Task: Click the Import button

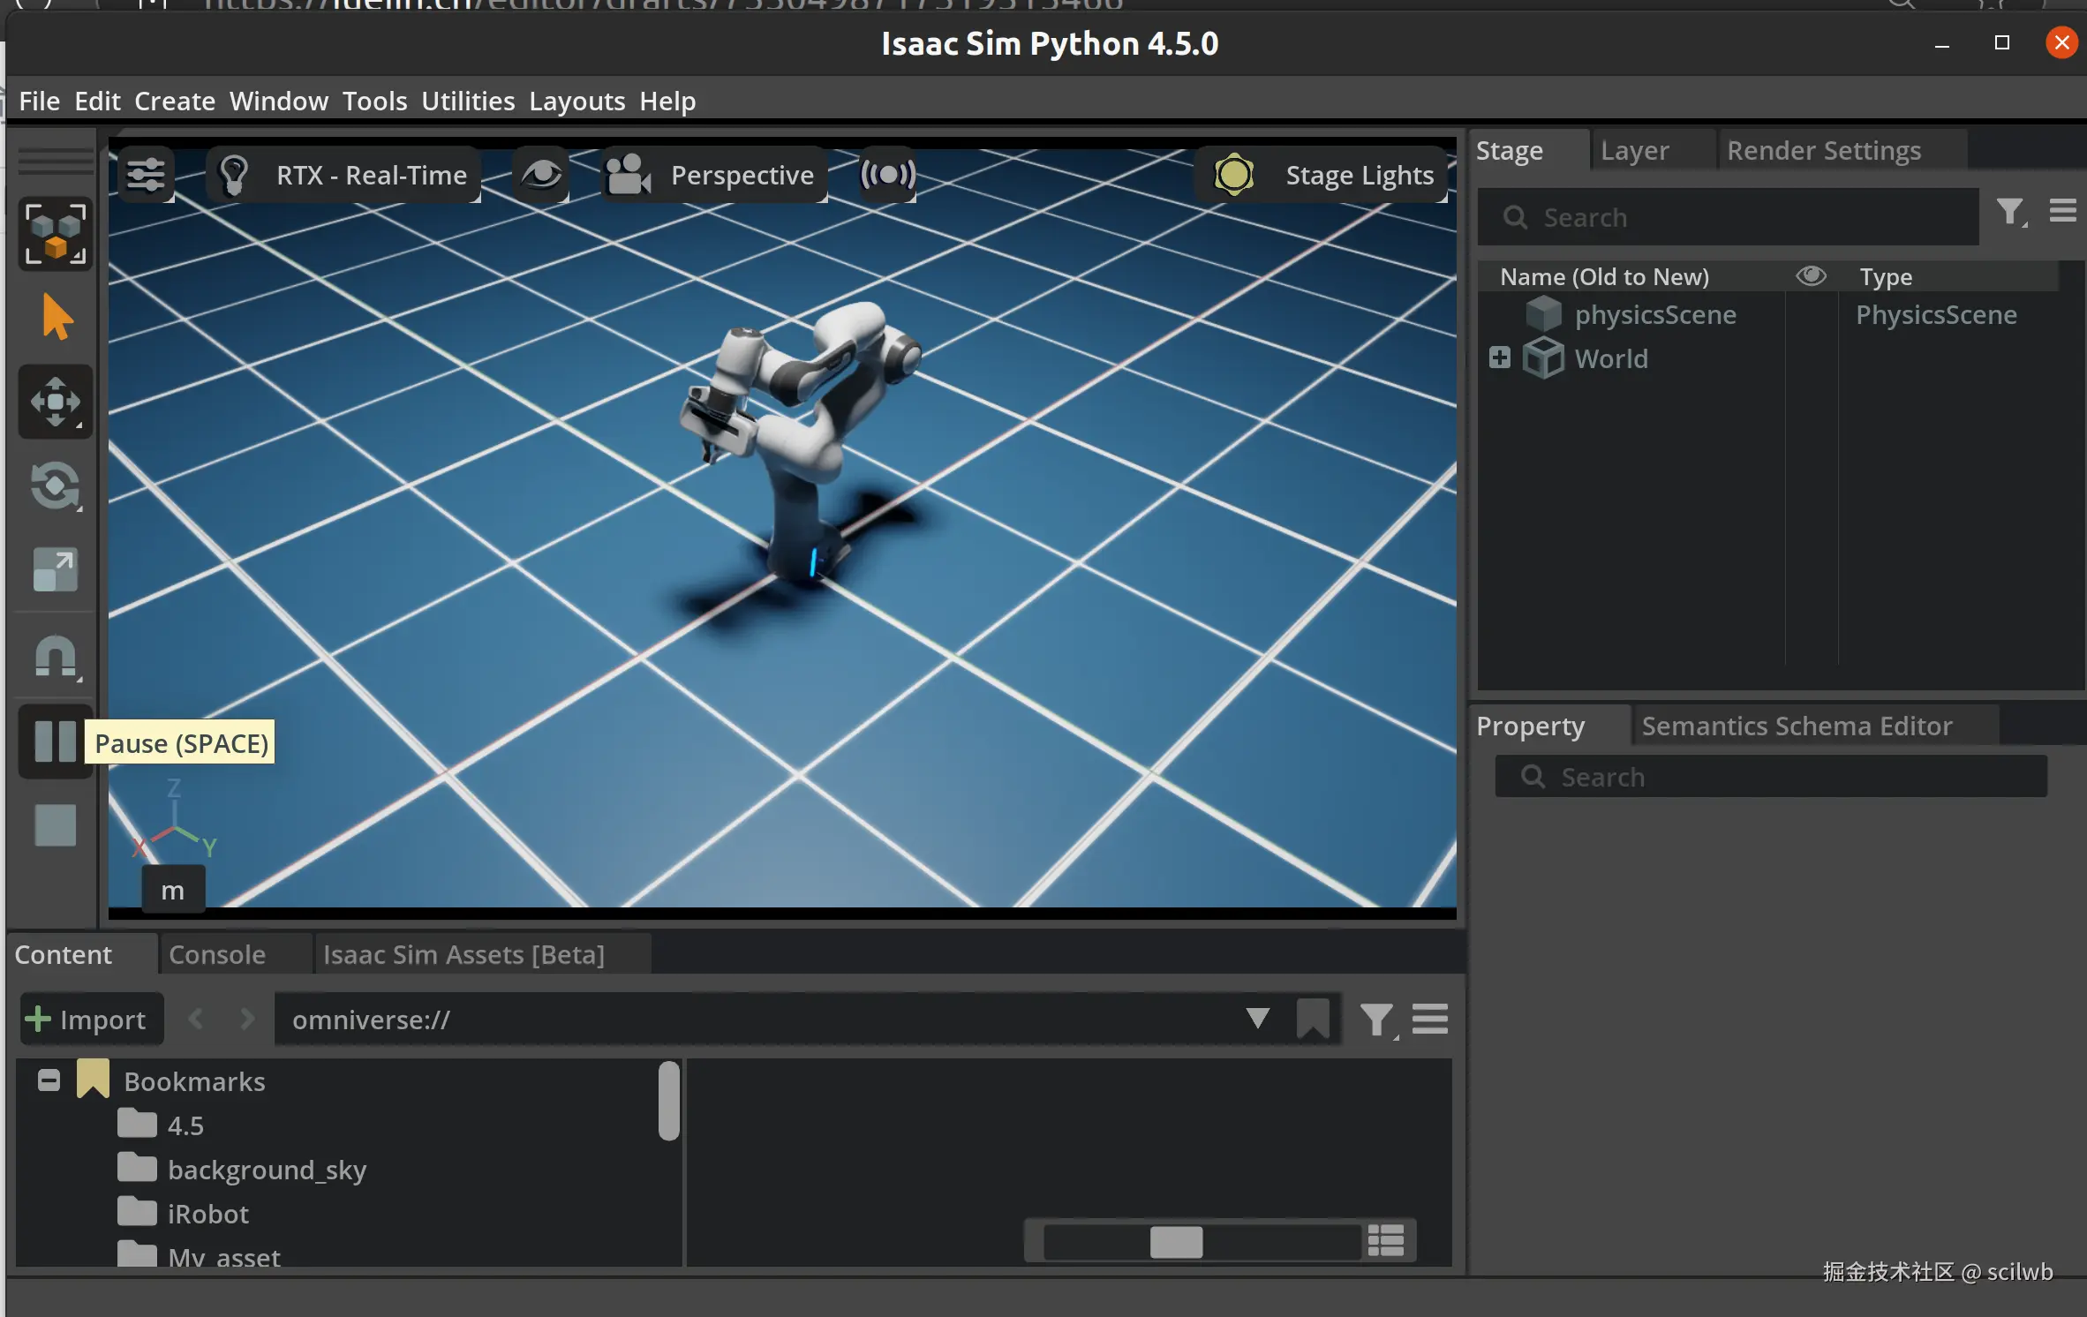Action: 87,1020
